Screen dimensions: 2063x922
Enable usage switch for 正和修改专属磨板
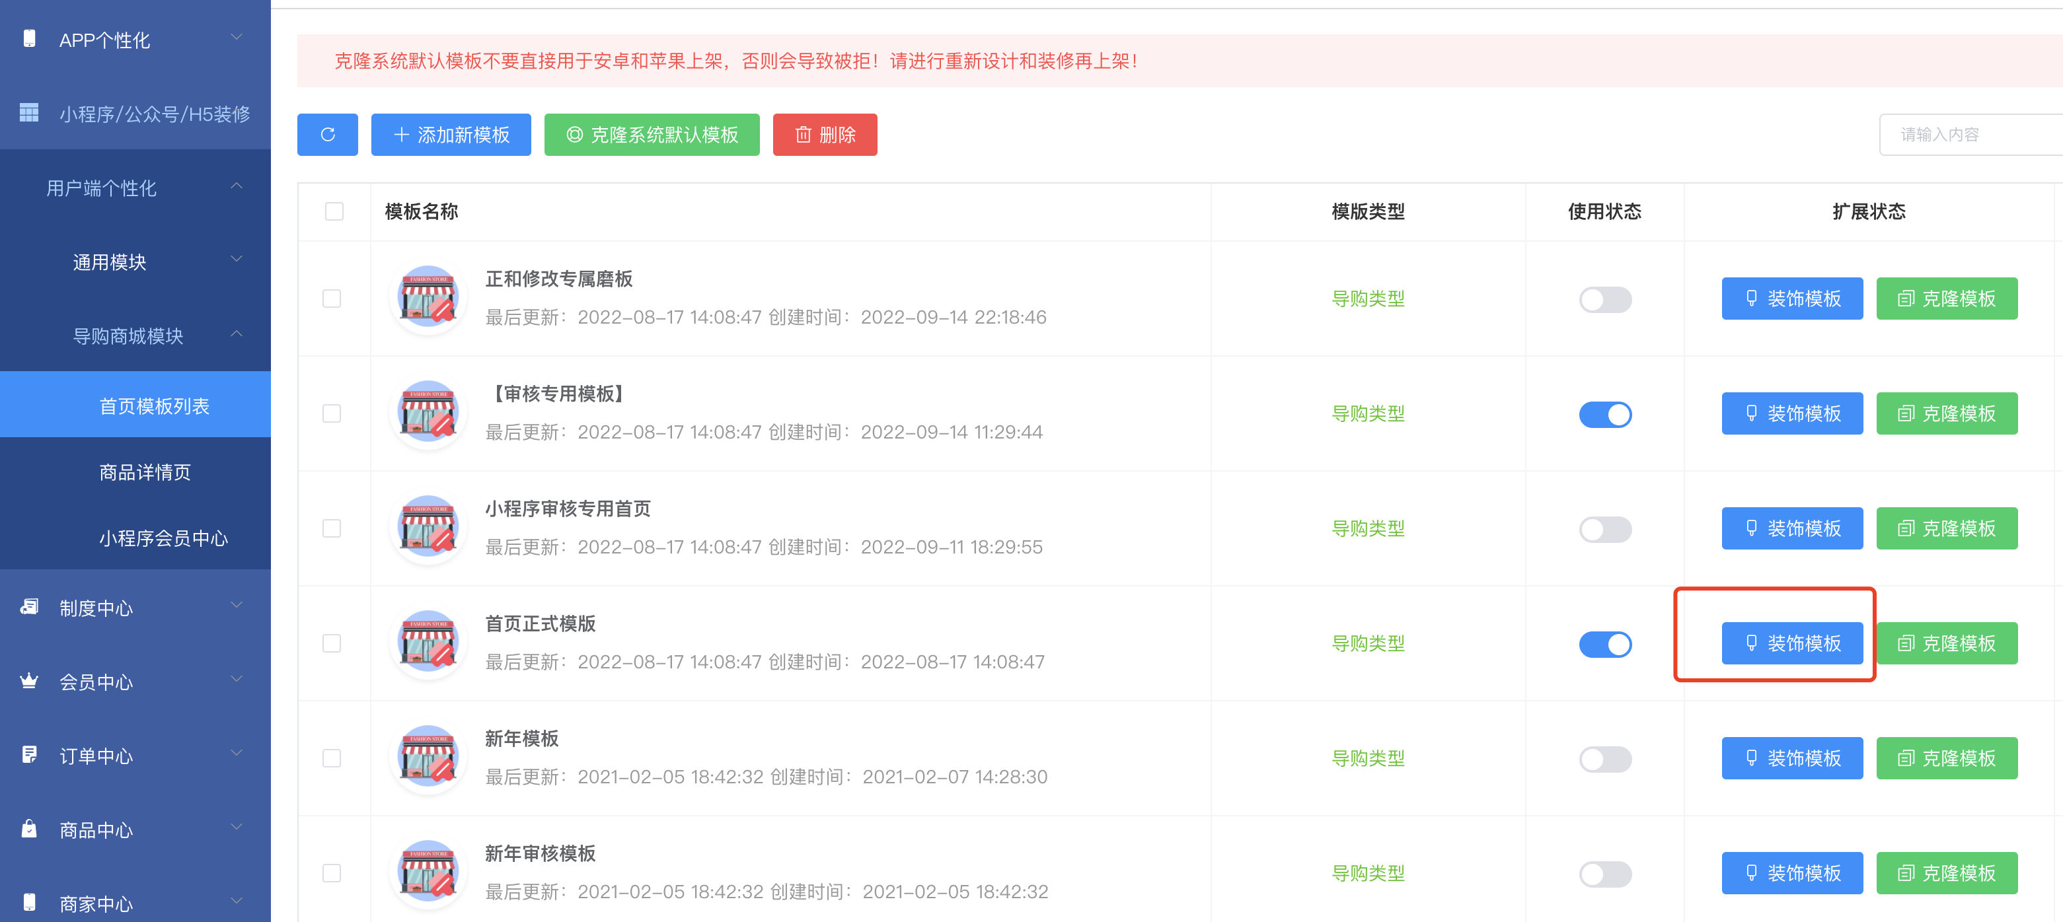(1605, 299)
